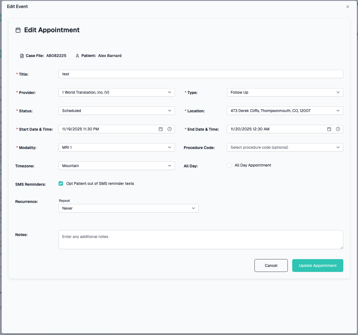Enable the All Day Appointment checkbox
The height and width of the screenshot is (335, 358).
coord(229,165)
